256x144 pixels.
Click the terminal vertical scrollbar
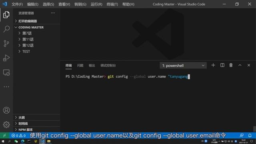click(x=254, y=129)
